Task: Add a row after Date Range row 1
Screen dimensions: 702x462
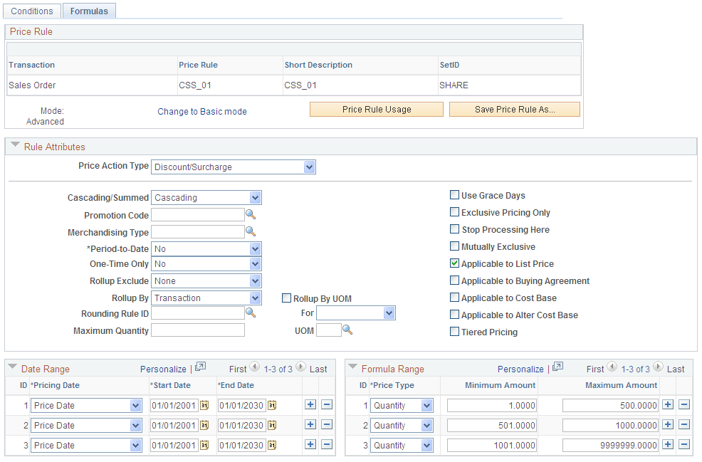Action: point(310,405)
